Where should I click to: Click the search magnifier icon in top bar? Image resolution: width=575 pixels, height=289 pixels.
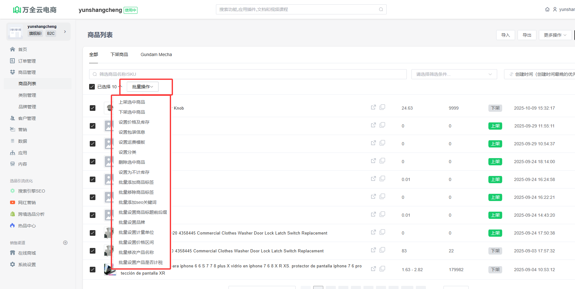(381, 9)
